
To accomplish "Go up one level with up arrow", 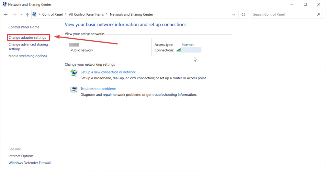I will point(27,14).
